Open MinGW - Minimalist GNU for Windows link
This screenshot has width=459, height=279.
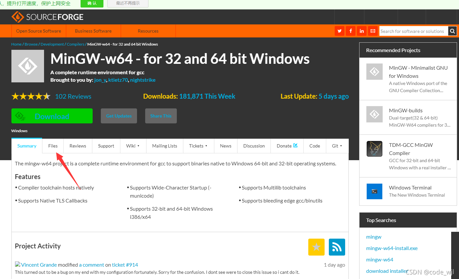point(418,72)
